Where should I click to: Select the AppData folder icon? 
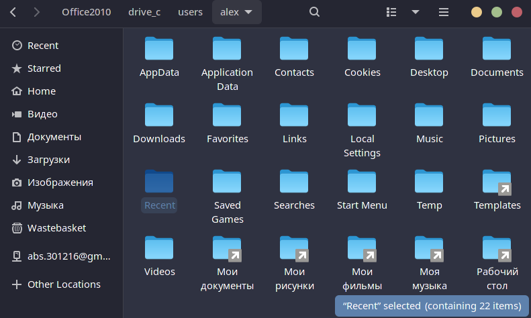(159, 49)
